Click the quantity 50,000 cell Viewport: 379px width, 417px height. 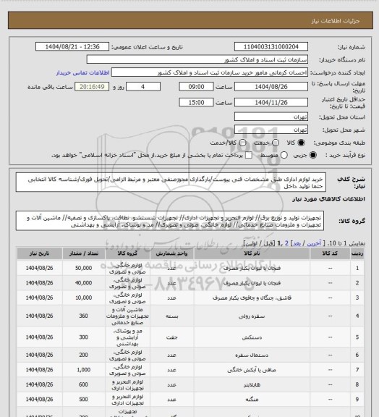point(83,268)
